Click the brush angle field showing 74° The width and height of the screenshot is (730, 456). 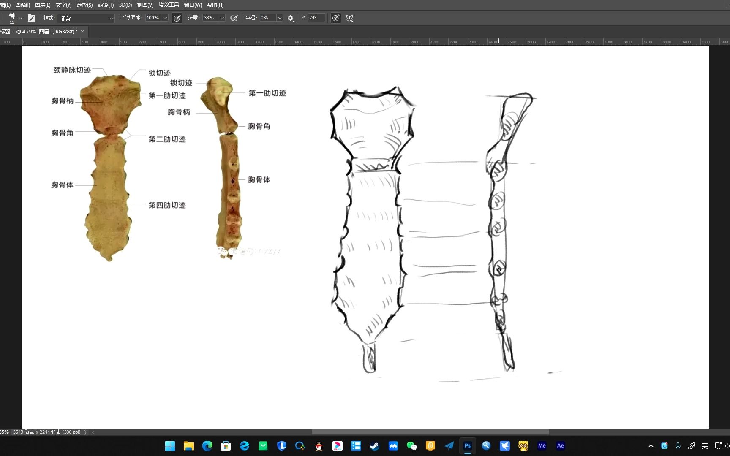coord(316,18)
